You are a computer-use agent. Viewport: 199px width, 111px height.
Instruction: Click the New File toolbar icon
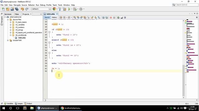click(x=3, y=9)
